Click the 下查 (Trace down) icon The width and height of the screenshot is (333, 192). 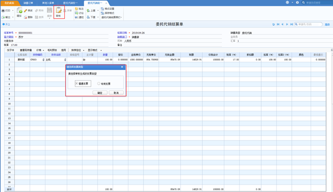click(88, 17)
